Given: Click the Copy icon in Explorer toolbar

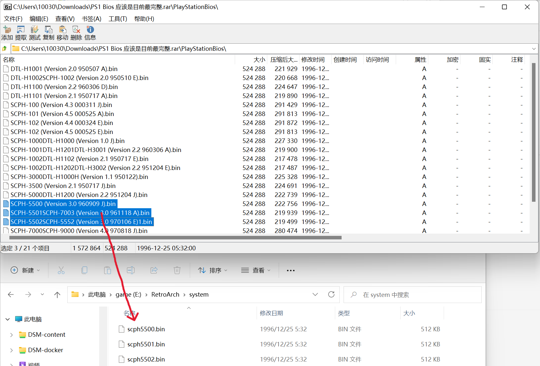Looking at the screenshot, I should point(84,270).
